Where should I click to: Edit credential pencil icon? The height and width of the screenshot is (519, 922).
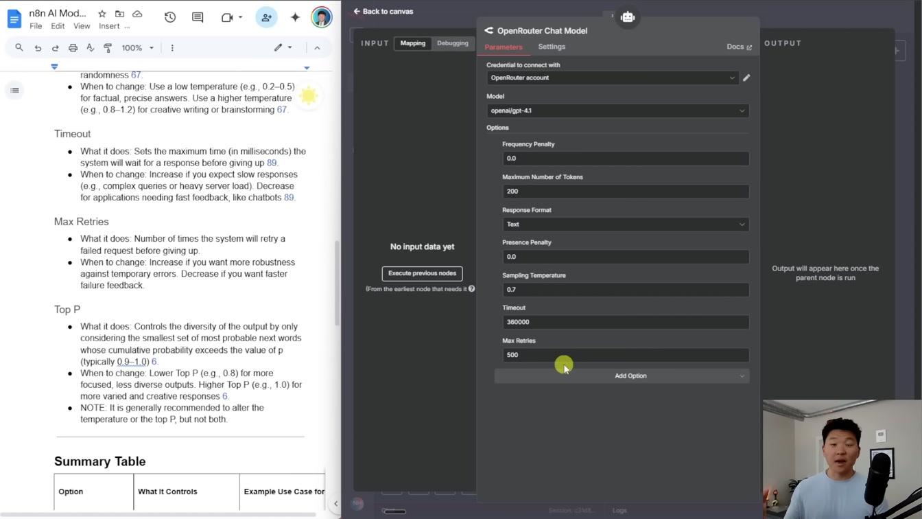pos(746,78)
